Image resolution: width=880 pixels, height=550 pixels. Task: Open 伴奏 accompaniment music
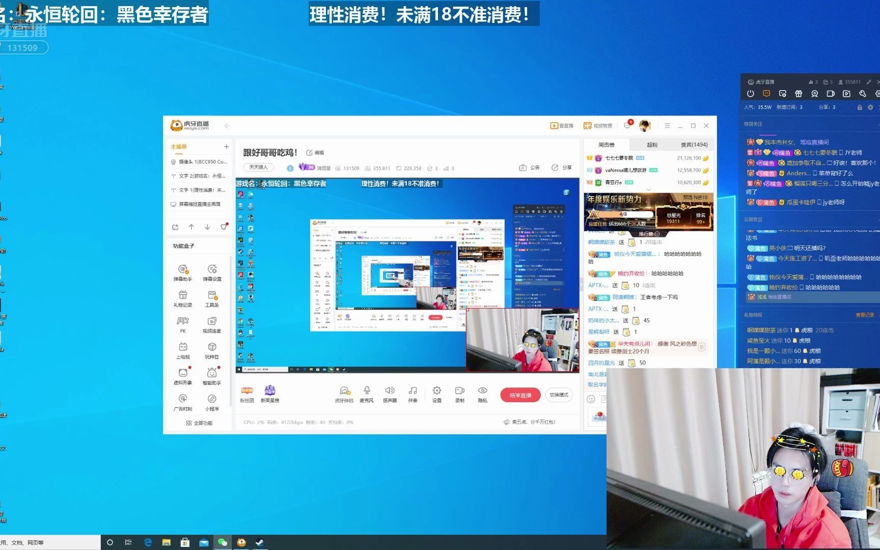click(x=413, y=395)
